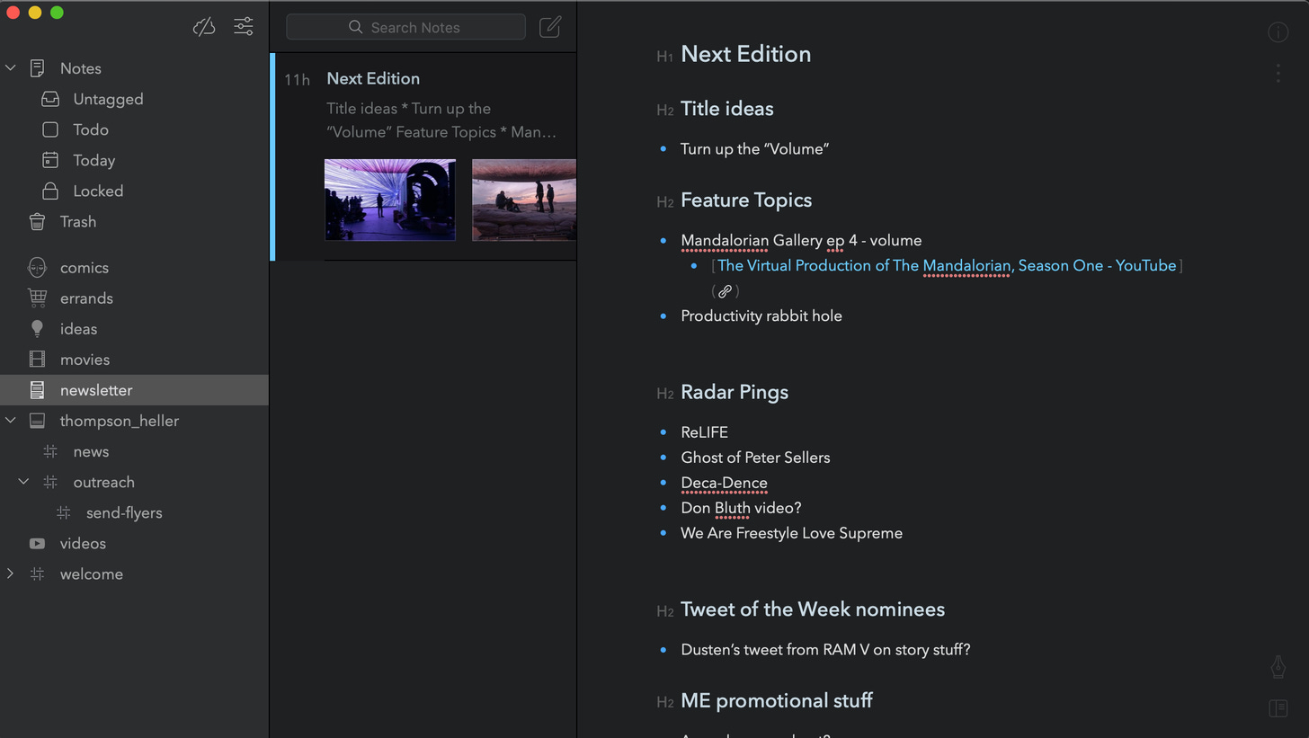This screenshot has width=1309, height=738.
Task: Select the news tag
Action: click(91, 451)
